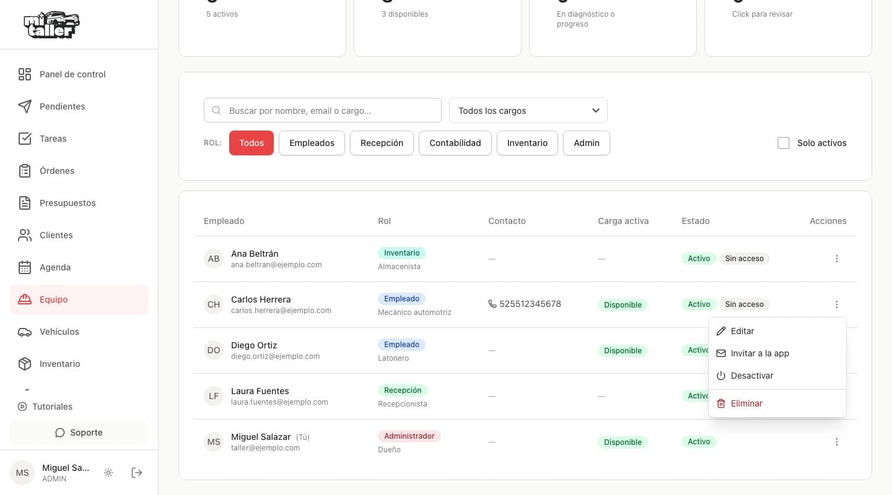892x495 pixels.
Task: Filter by Empleados role
Action: coord(312,143)
